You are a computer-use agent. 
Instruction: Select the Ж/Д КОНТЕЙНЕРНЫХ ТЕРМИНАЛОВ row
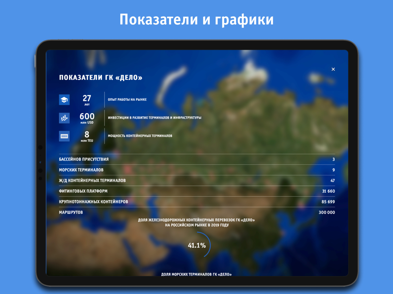197,180
